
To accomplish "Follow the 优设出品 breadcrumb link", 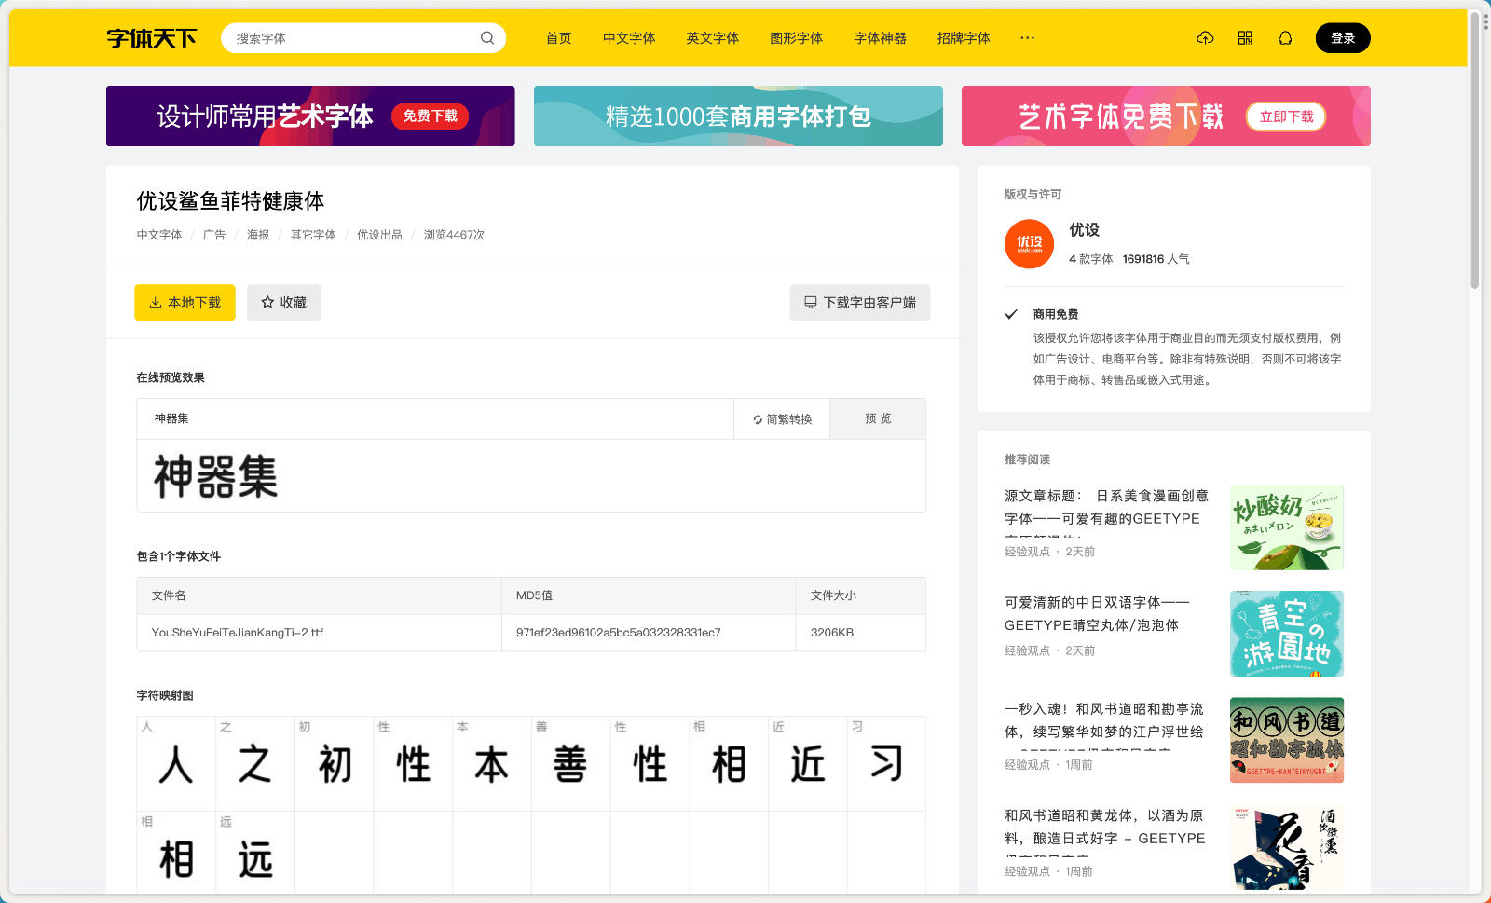I will coord(379,235).
